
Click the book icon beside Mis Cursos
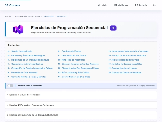[115, 5]
